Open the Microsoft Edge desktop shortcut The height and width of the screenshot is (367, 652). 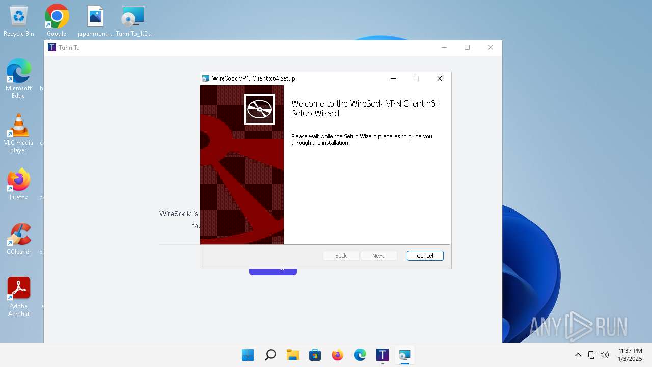pos(19,78)
